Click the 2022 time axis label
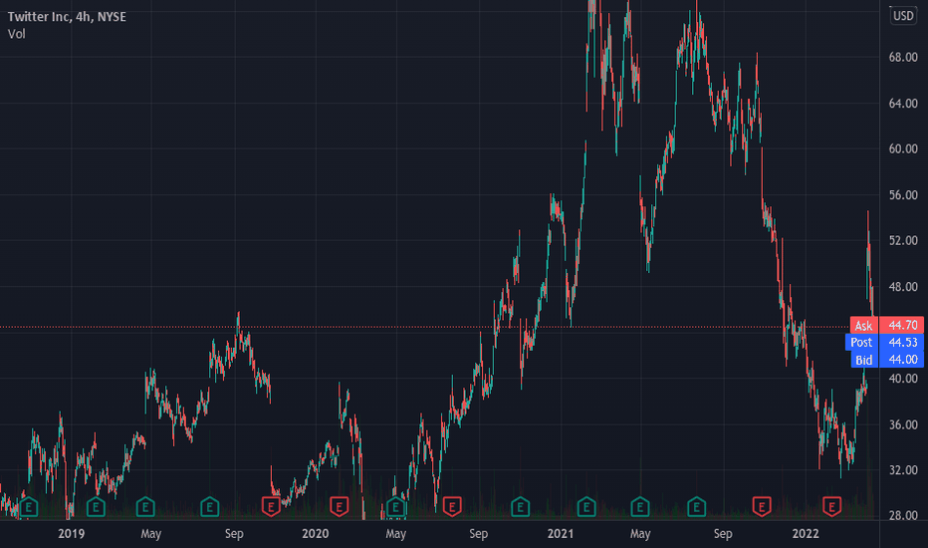 [x=806, y=534]
